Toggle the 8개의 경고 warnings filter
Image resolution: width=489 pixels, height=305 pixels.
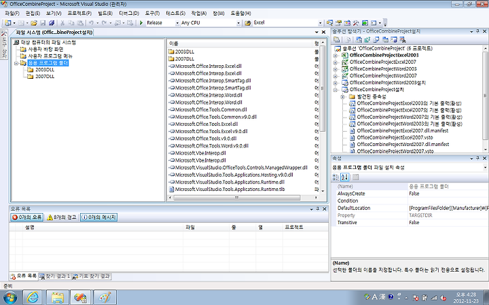click(62, 217)
